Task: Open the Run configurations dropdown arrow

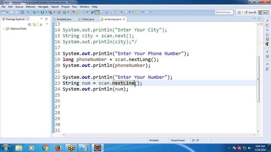Action: point(46,12)
